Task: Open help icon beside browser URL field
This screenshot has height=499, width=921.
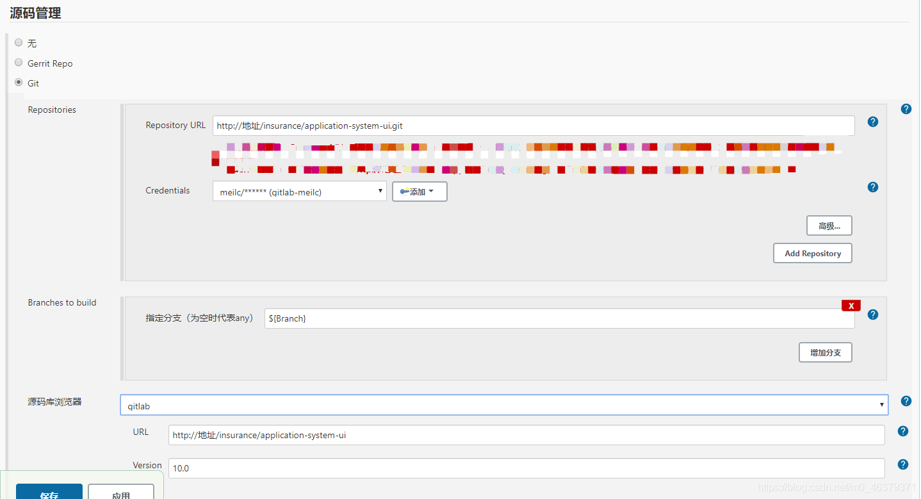Action: (x=902, y=431)
